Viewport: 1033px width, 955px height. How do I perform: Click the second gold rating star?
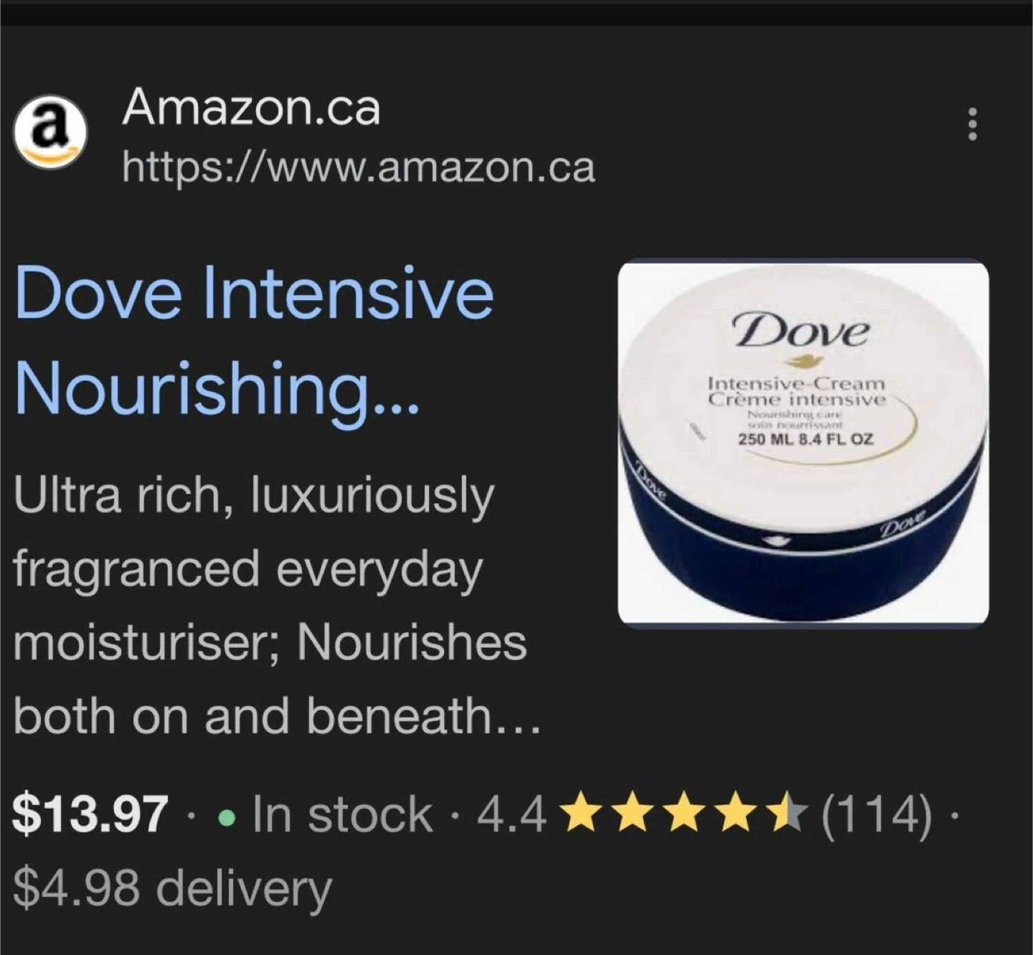pyautogui.click(x=633, y=816)
